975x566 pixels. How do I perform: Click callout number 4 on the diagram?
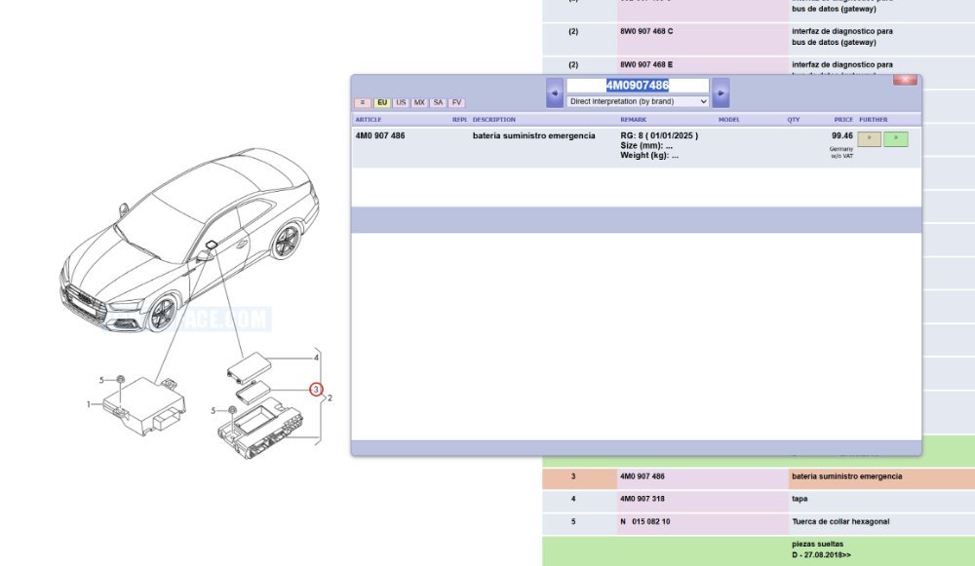click(316, 358)
